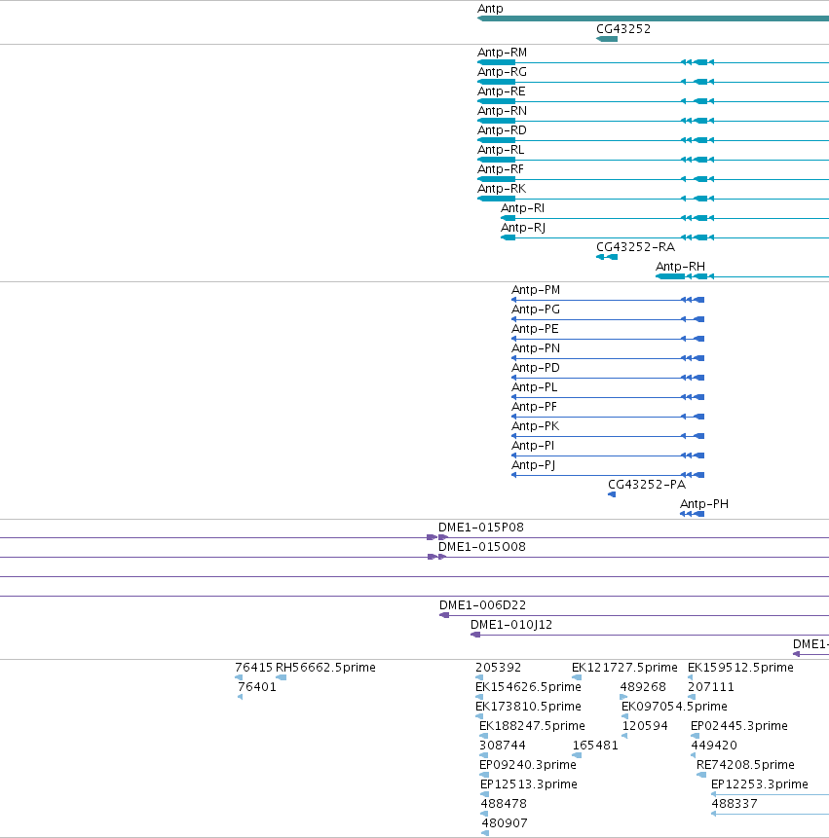This screenshot has height=838, width=829.
Task: Open EK173810.5prime EST
Action: 528,707
